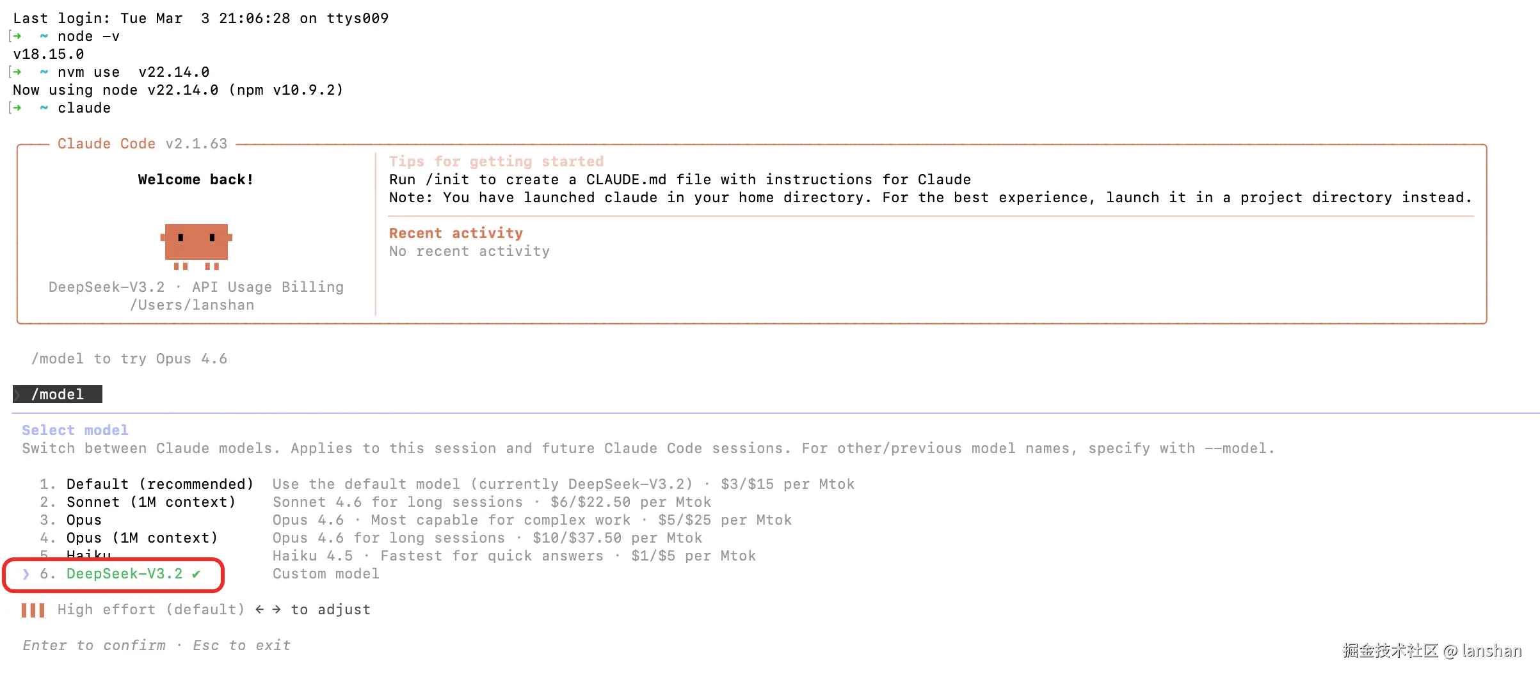Click the orange effort level bars icon

tap(33, 610)
